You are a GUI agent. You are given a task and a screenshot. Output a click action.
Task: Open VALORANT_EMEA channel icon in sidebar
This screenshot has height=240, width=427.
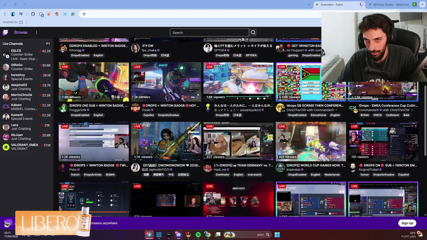click(6, 147)
